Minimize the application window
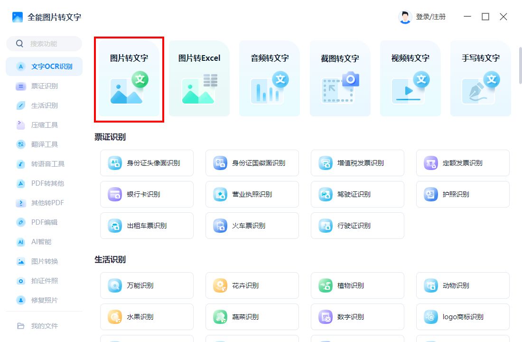The image size is (522, 342). pyautogui.click(x=467, y=17)
